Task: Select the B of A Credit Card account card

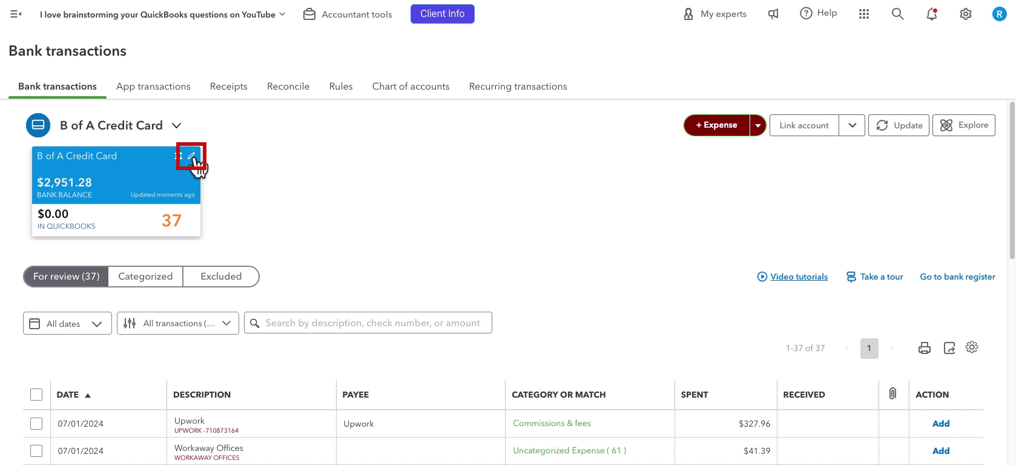Action: 116,191
